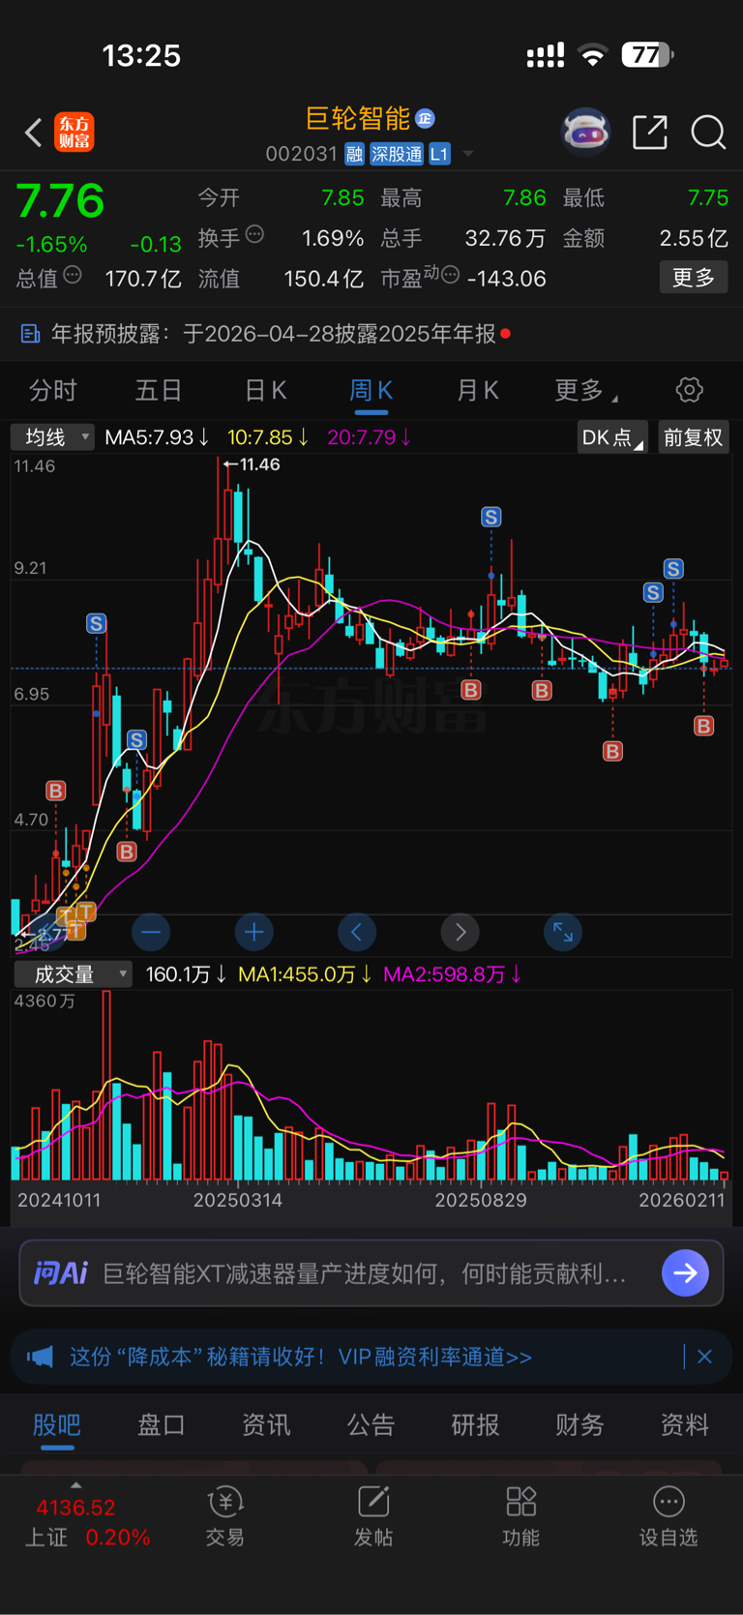Shift chart right with right chevron button
This screenshot has height=1615, width=743.
(x=461, y=932)
